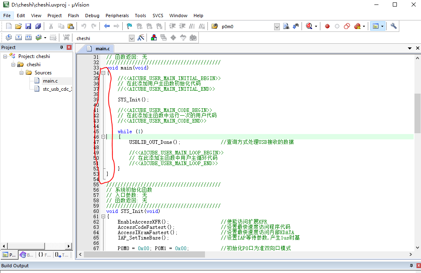421x273 pixels.
Task: Click the incremental find icon after p0m0 box
Action: (x=296, y=26)
